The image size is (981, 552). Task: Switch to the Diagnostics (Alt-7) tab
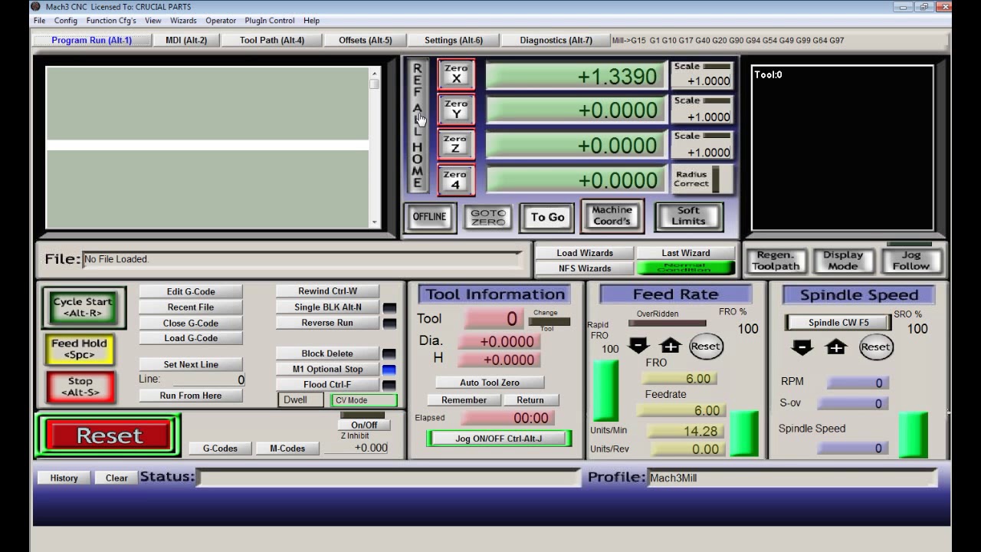coord(556,40)
